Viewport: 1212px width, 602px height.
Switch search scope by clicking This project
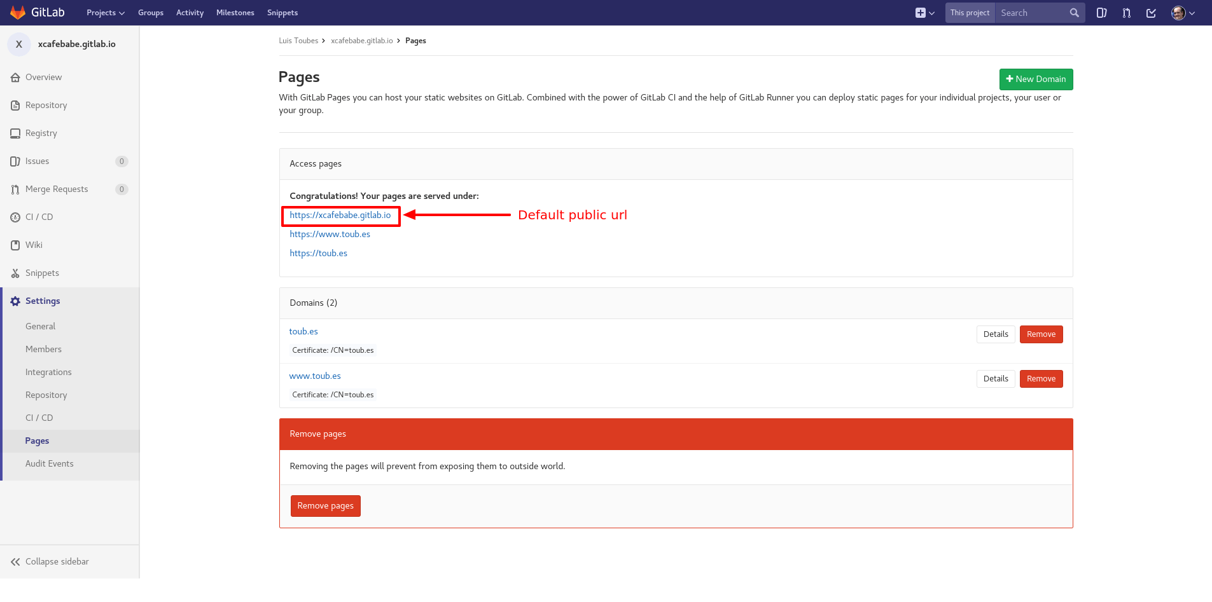970,13
